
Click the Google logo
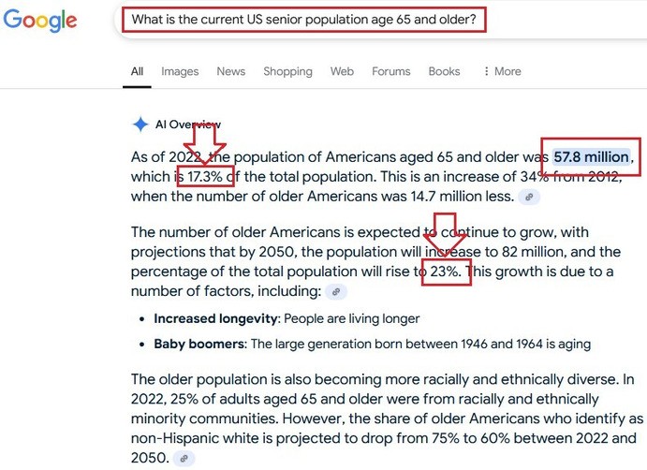[x=40, y=21]
